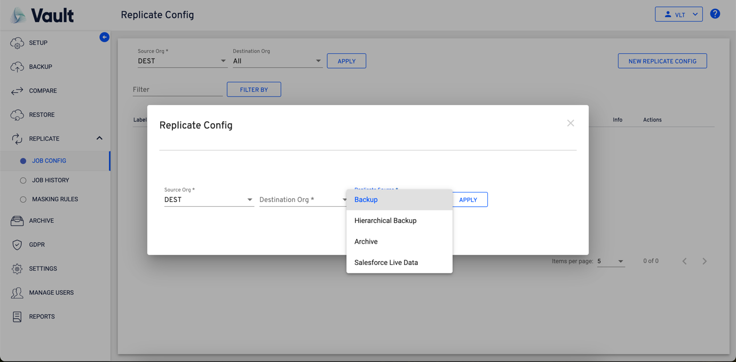Click the Restore cloud icon in sidebar

point(17,115)
